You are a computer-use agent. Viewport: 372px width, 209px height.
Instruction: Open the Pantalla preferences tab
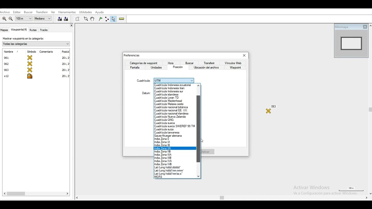[x=135, y=67]
